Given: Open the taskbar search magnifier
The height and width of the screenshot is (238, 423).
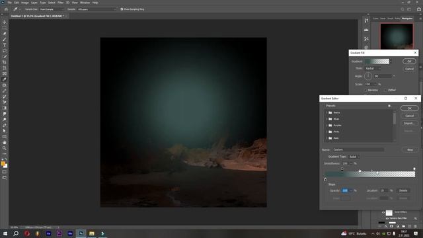Looking at the screenshot, I should click(x=16, y=233).
